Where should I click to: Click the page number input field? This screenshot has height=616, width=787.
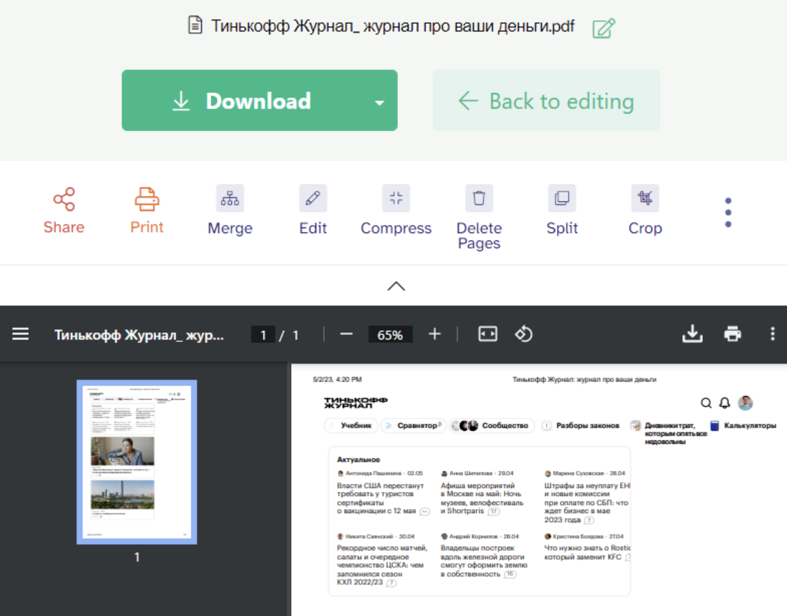(x=263, y=335)
